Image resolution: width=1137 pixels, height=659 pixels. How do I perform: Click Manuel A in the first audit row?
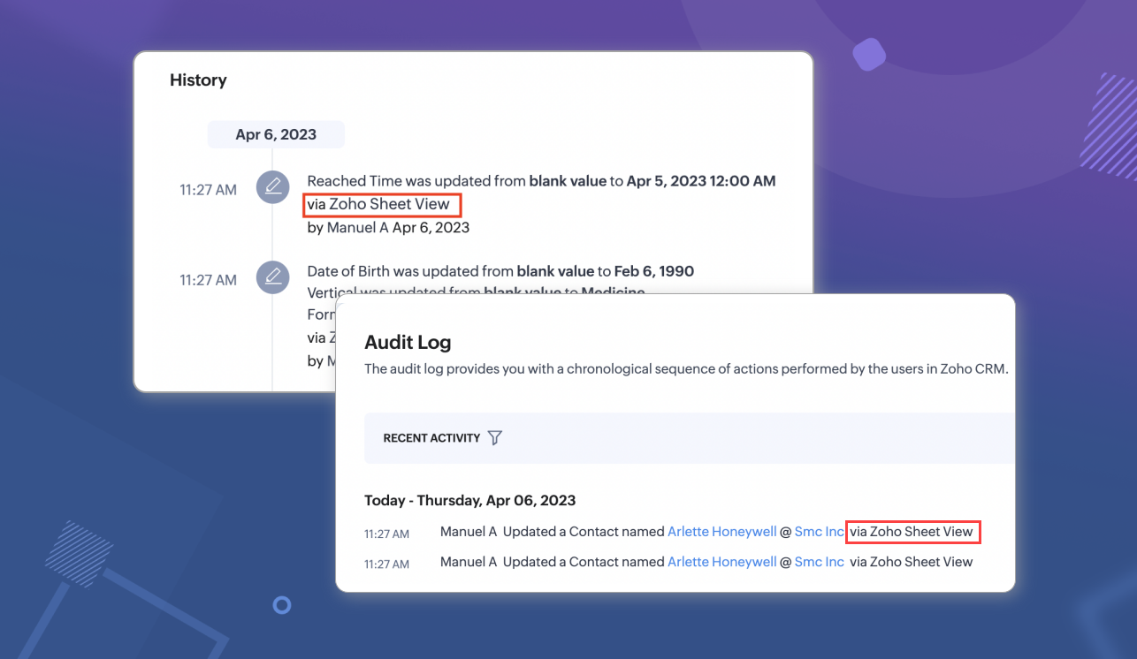tap(469, 532)
